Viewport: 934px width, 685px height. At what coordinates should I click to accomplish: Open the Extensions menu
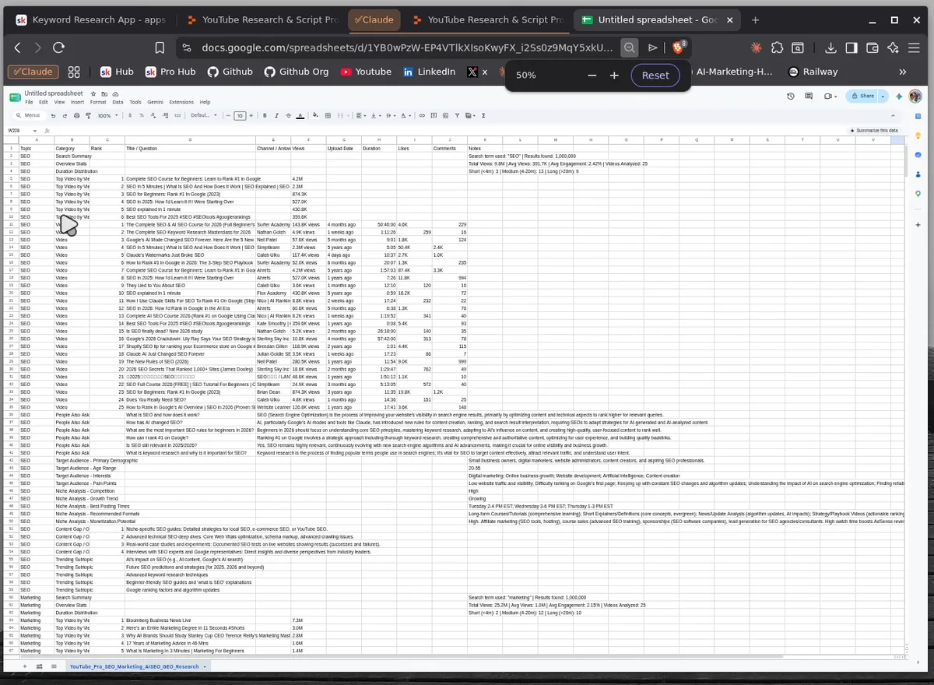click(181, 102)
